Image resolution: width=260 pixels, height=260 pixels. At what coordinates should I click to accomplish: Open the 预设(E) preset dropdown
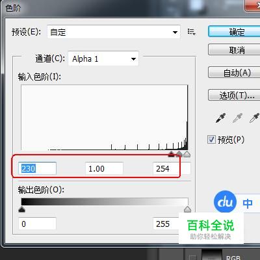click(114, 32)
